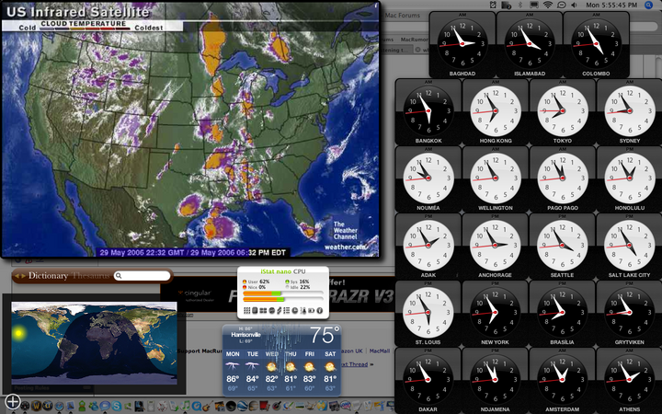Click the Dictionary widget search field
662x414 pixels.
[x=143, y=275]
